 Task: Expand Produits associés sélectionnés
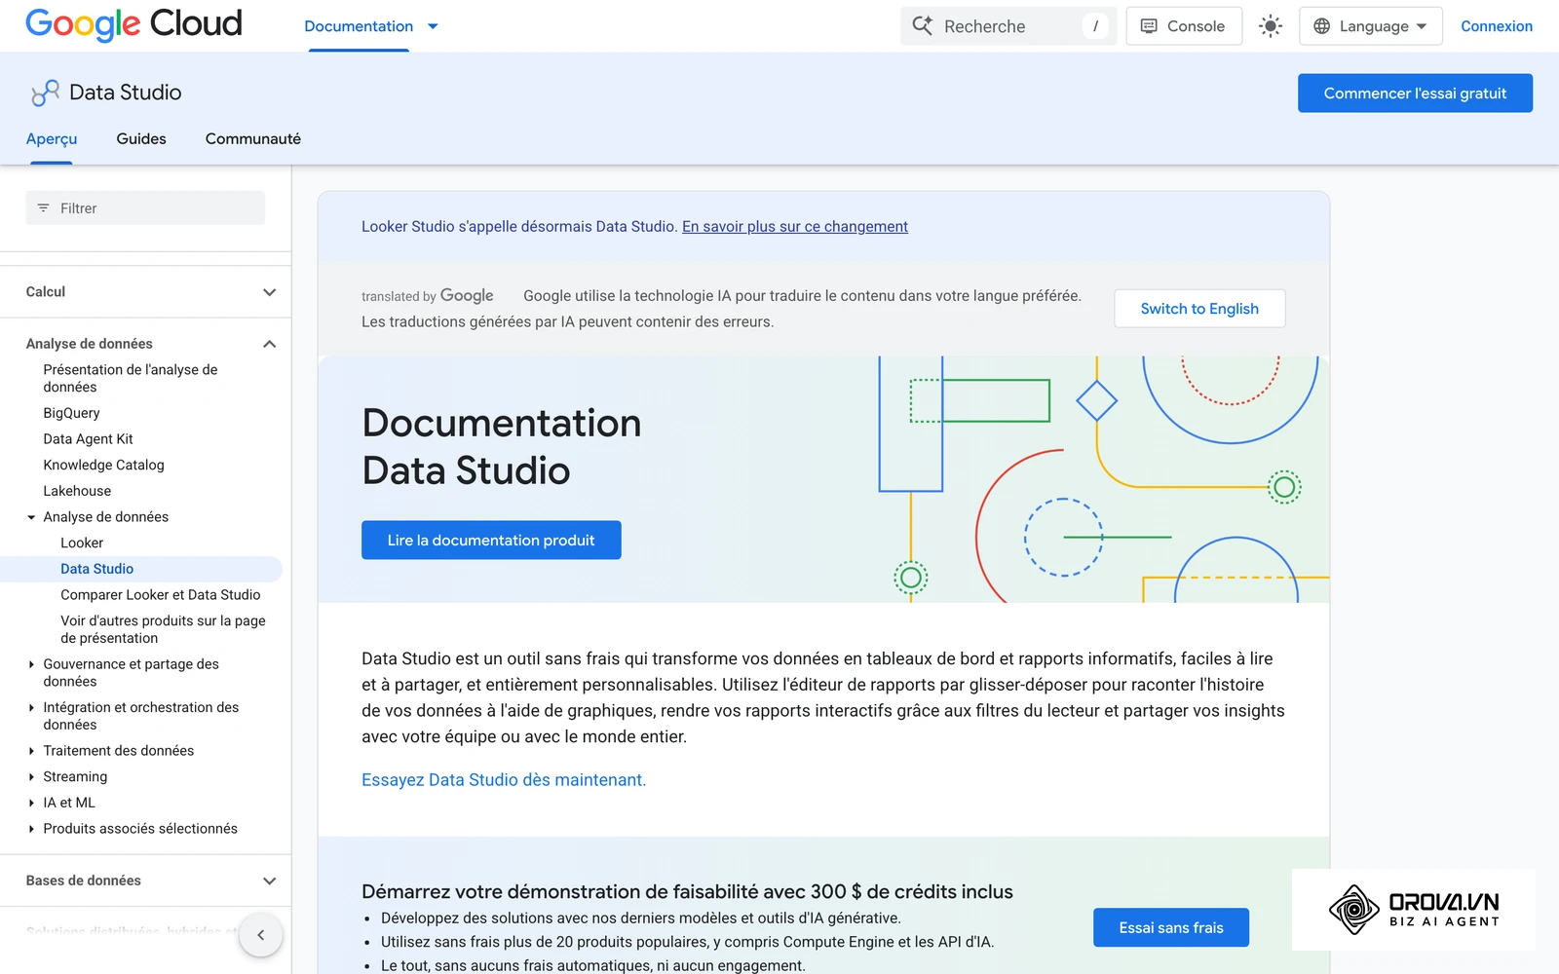click(x=31, y=829)
